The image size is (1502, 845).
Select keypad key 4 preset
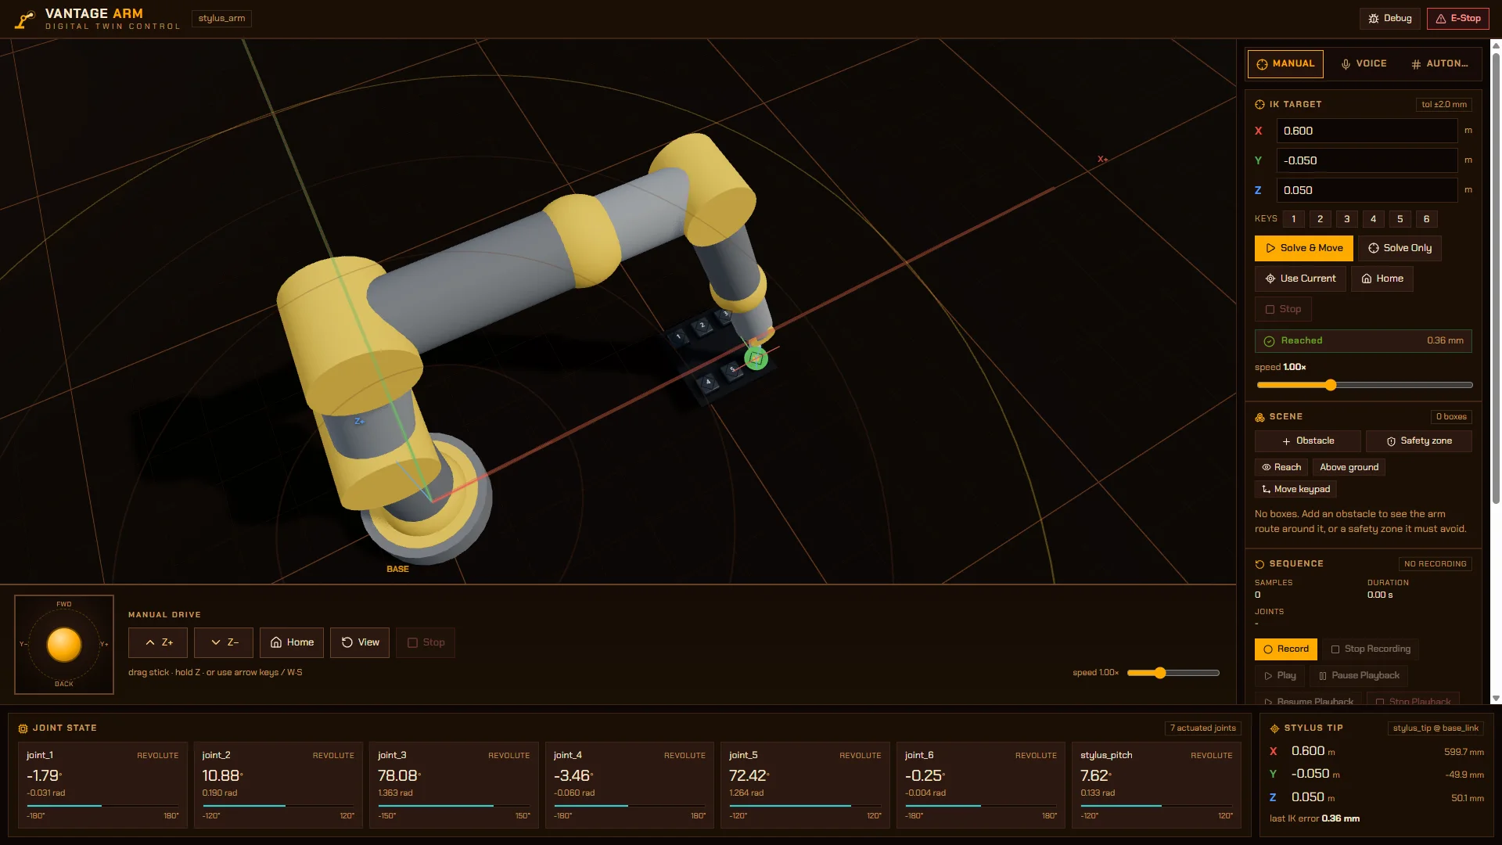[1373, 219]
